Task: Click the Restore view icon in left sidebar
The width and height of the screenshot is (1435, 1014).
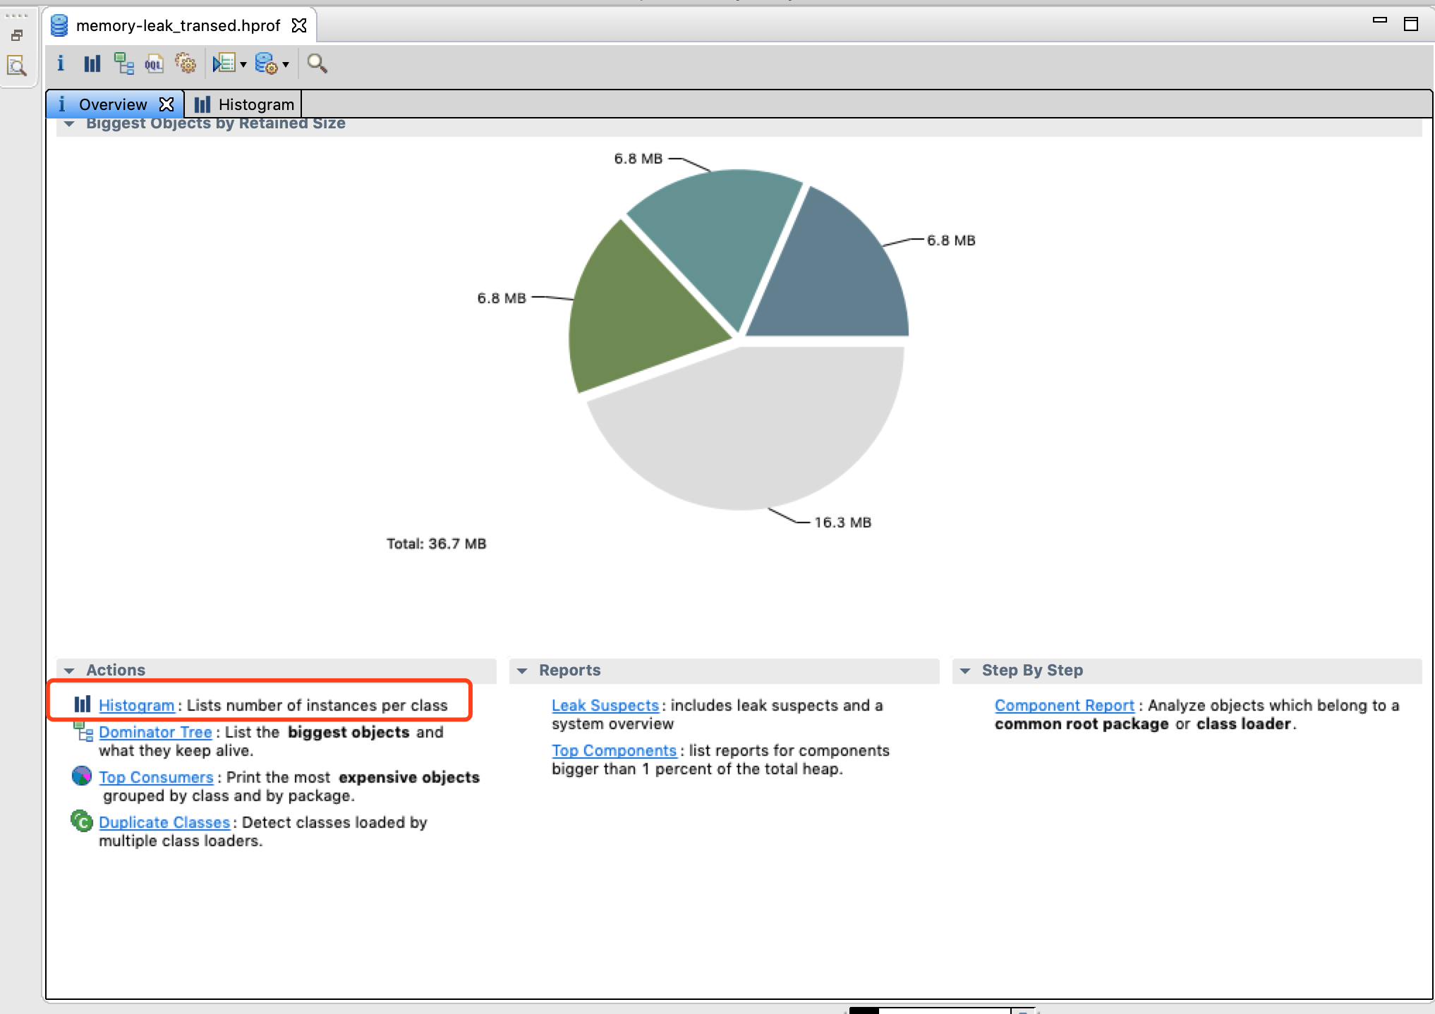Action: 17,35
